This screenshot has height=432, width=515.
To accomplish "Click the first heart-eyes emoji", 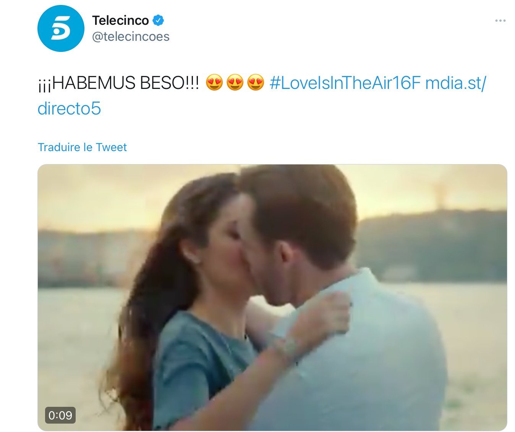I will 214,83.
